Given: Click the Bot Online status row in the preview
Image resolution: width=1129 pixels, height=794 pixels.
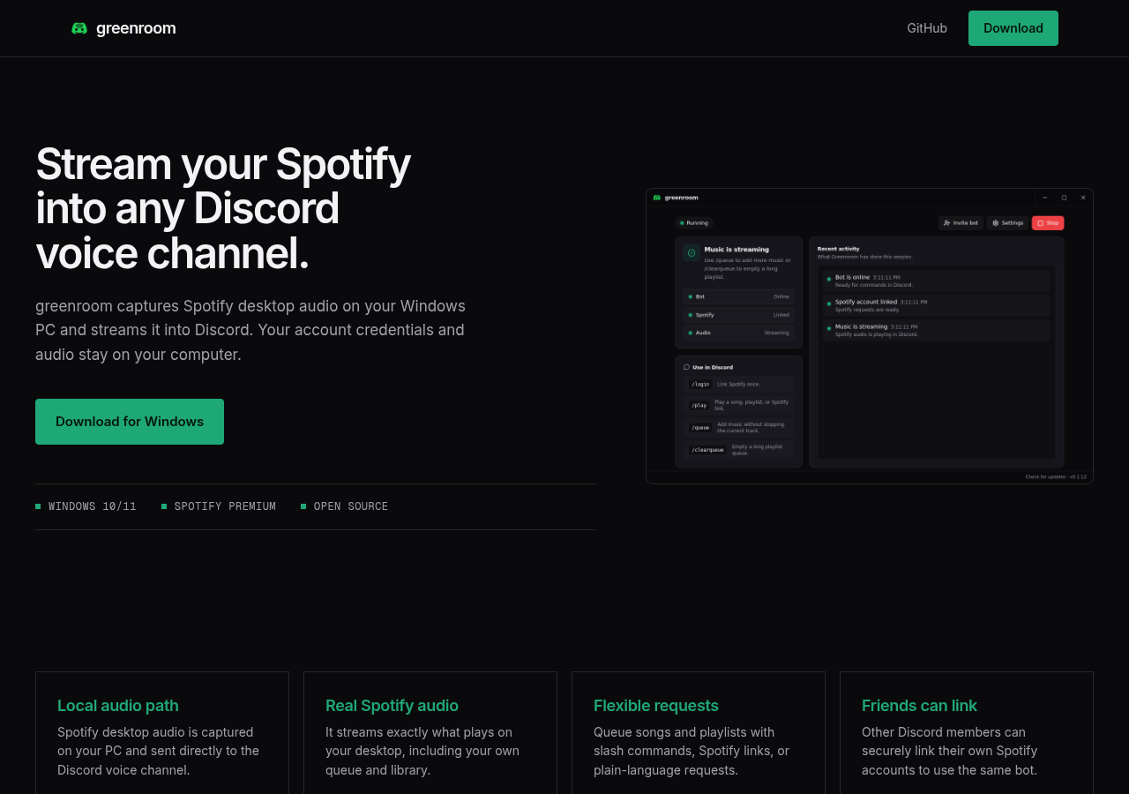Looking at the screenshot, I should click(x=739, y=296).
